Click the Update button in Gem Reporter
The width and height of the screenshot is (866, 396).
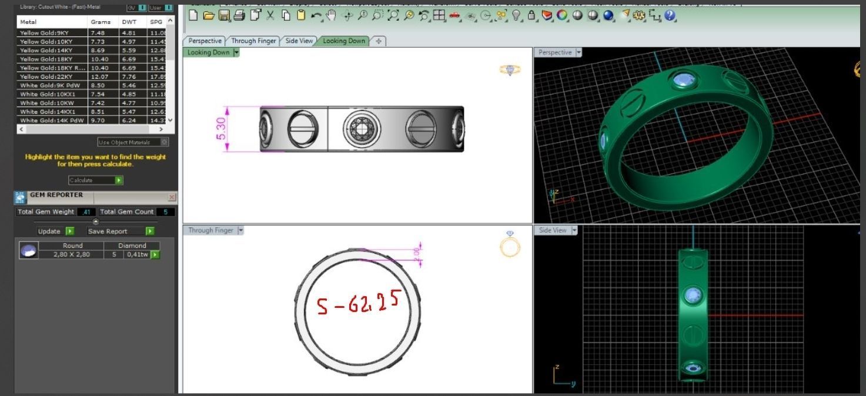click(x=56, y=231)
